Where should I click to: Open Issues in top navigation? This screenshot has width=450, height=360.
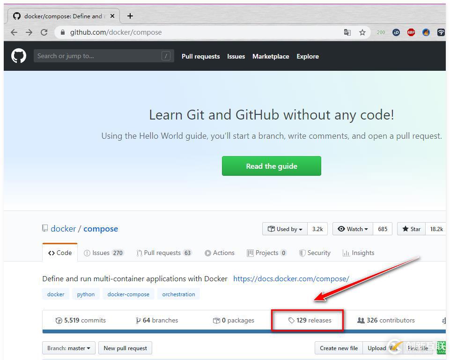point(236,56)
